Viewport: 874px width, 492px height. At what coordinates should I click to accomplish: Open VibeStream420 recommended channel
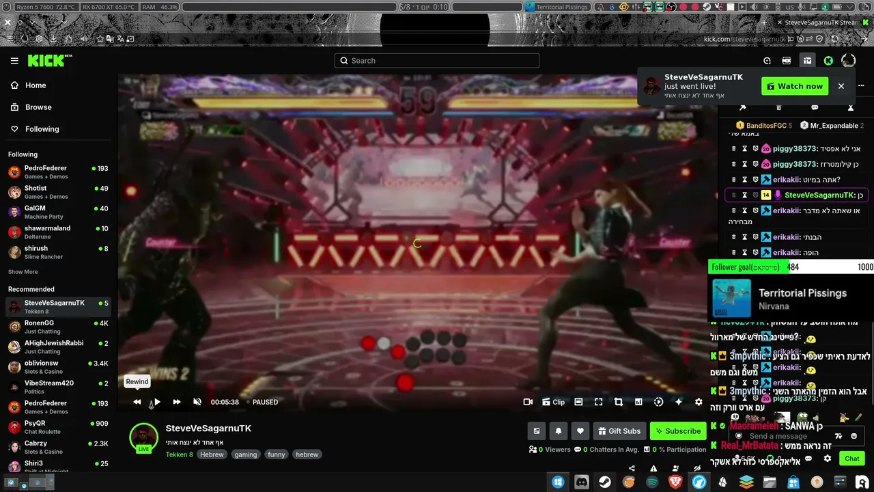(59, 387)
